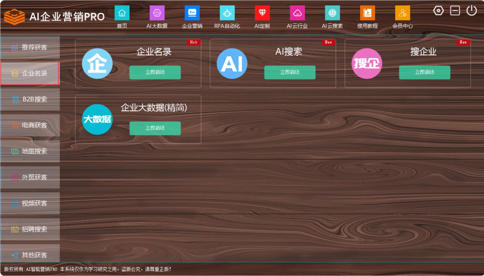Screen dimensions: 484x276
Task: Open 外贸获客 from the sidebar
Action: point(30,177)
